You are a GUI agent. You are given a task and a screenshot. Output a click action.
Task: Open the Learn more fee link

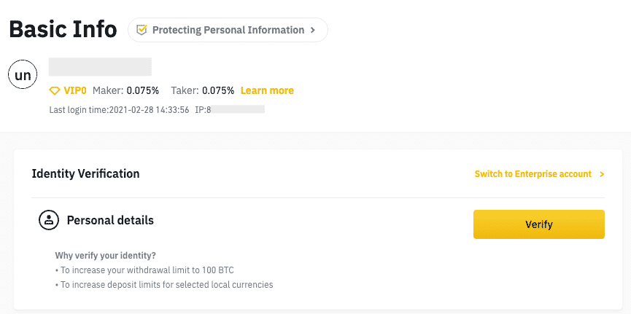pos(267,90)
